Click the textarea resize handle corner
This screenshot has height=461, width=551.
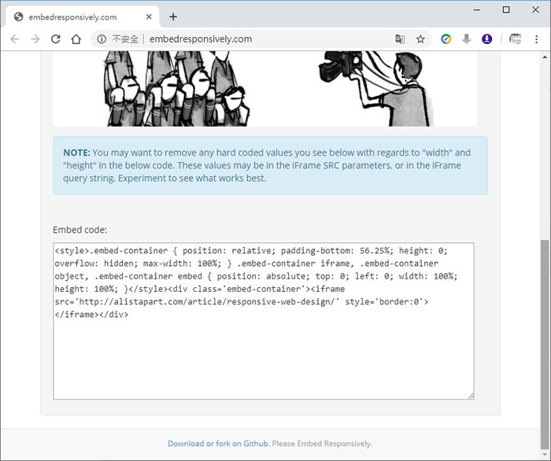tap(471, 396)
